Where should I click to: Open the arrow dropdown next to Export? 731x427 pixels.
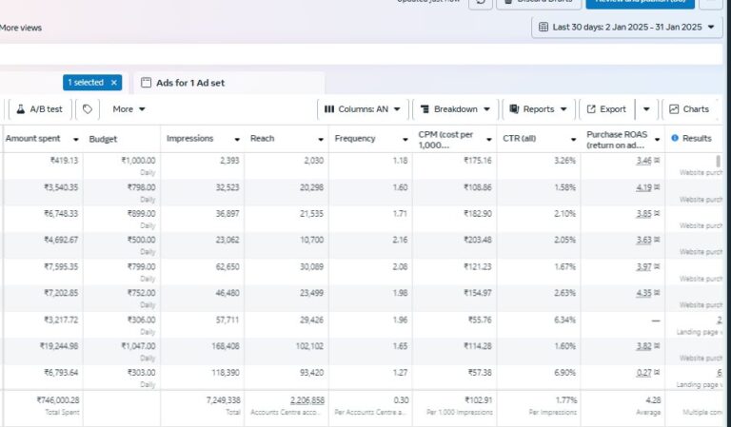pos(646,109)
